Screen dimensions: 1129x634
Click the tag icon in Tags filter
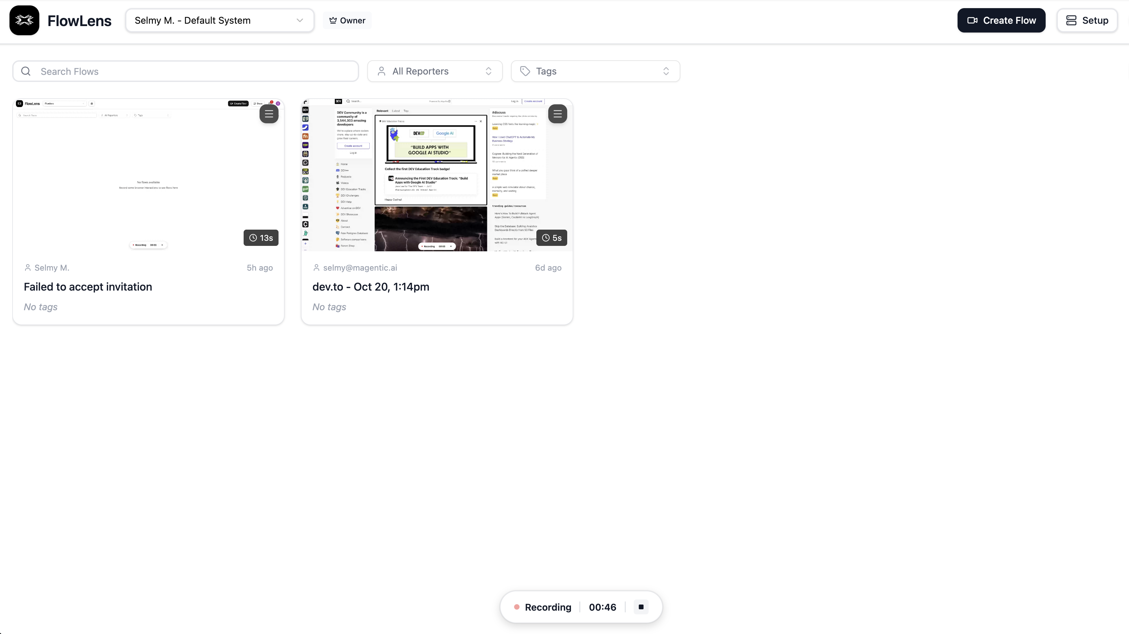[525, 71]
